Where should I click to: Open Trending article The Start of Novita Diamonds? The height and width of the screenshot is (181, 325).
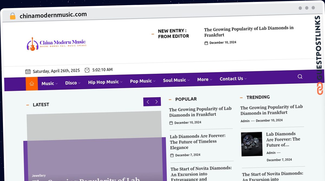coord(273,176)
